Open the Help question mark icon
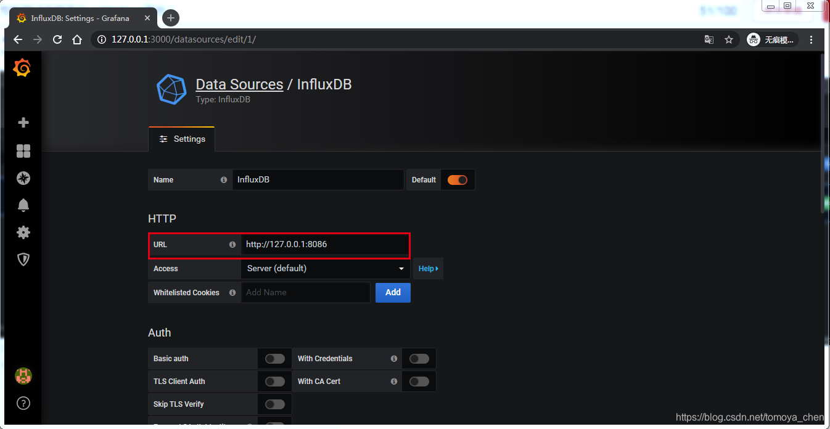This screenshot has height=429, width=830. pyautogui.click(x=23, y=404)
